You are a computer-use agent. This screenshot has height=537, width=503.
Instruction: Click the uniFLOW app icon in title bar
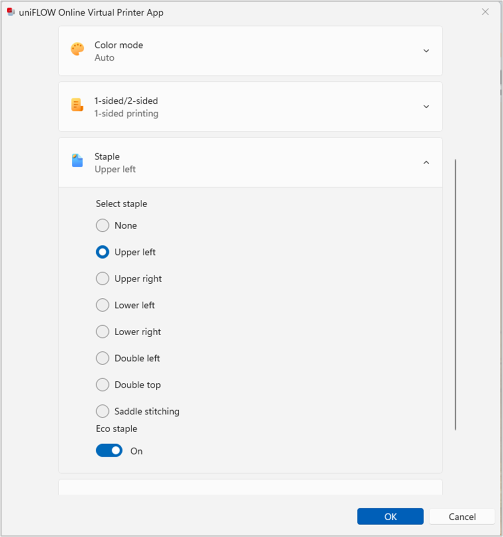[11, 12]
